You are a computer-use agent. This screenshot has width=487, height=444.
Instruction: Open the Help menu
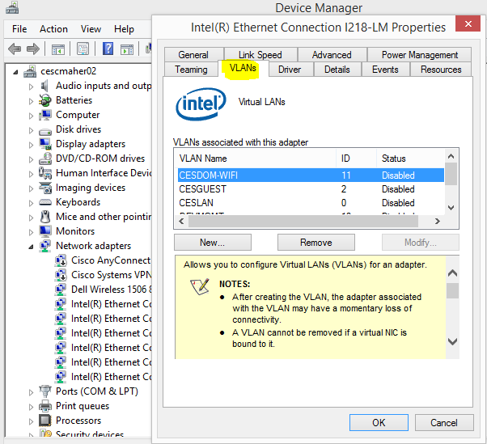(124, 29)
